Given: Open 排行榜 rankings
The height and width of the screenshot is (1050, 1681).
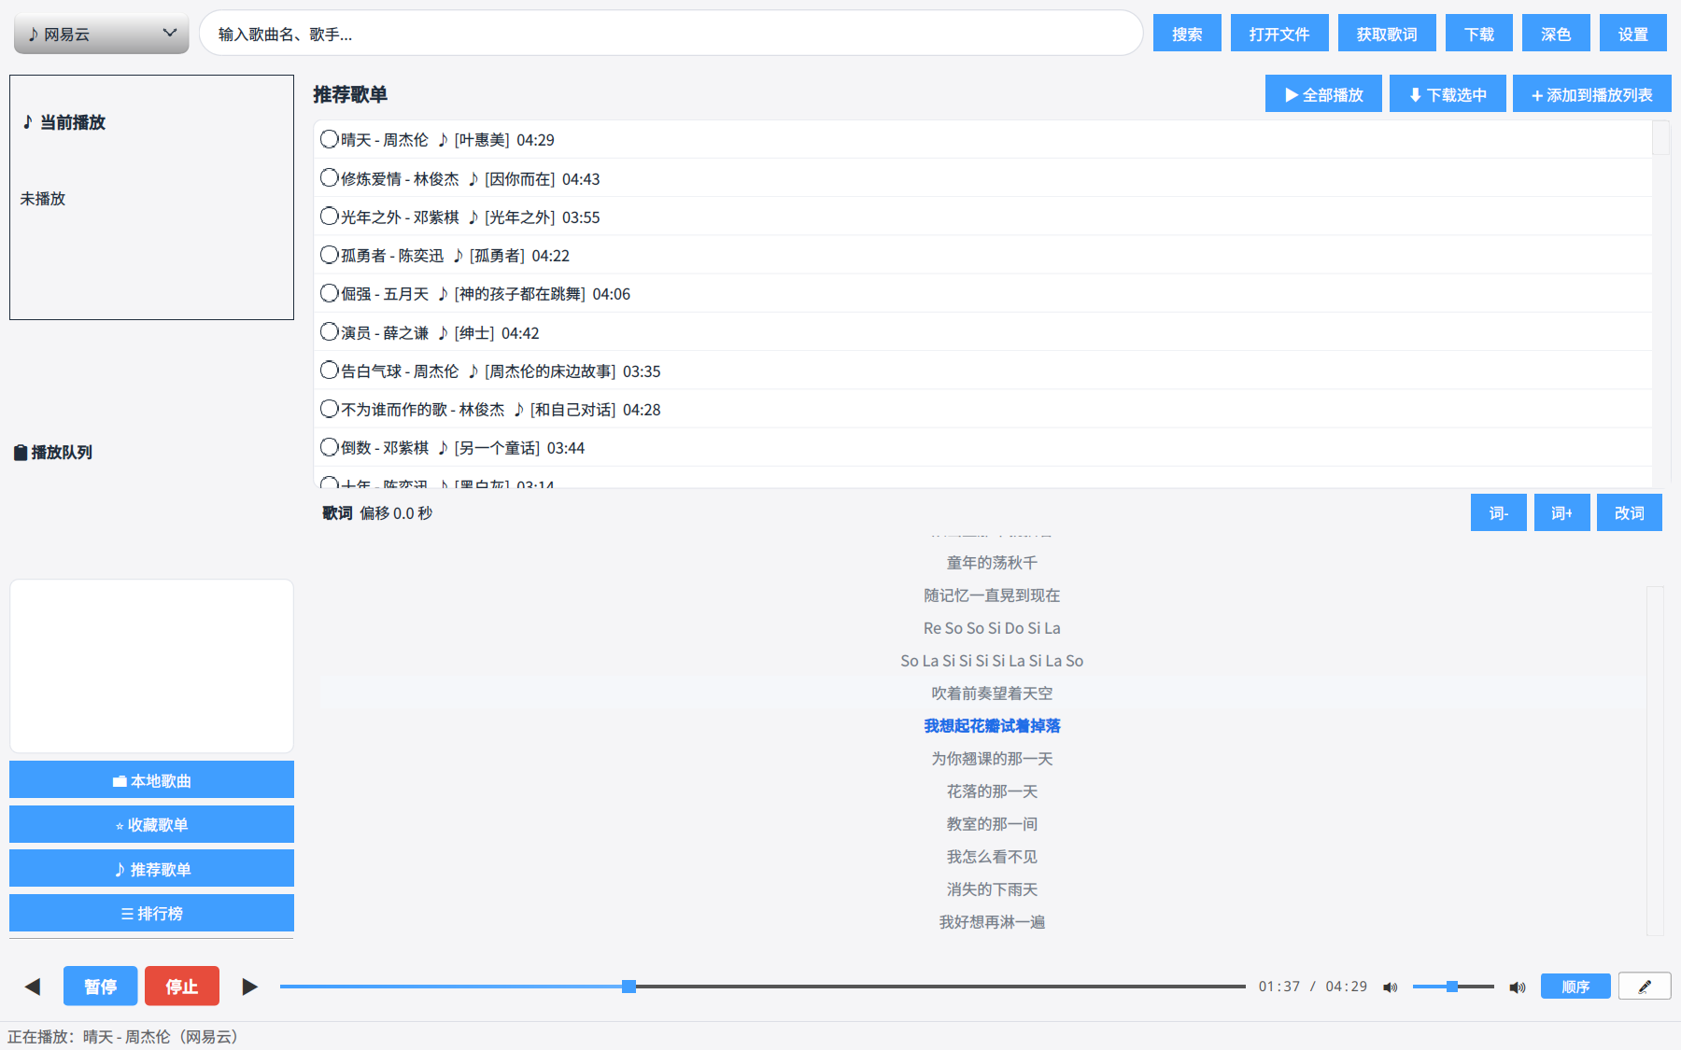Looking at the screenshot, I should [151, 913].
